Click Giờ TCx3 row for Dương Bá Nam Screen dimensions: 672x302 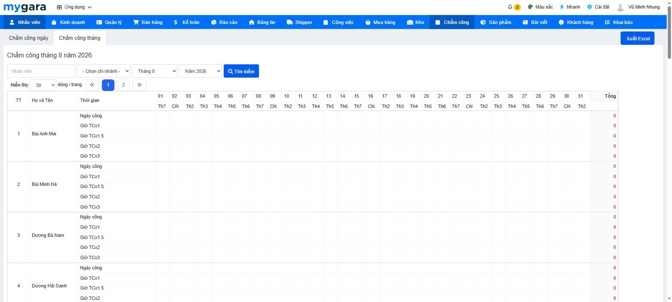[90, 258]
